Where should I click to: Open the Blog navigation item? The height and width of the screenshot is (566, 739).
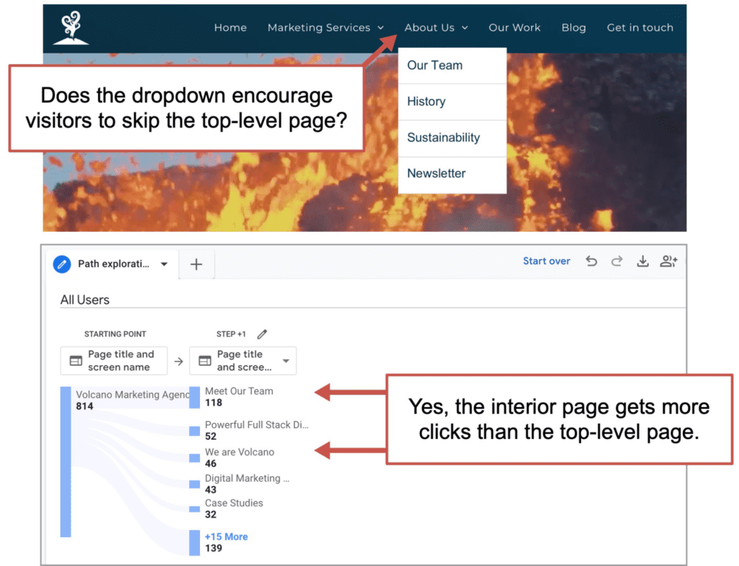pyautogui.click(x=574, y=27)
